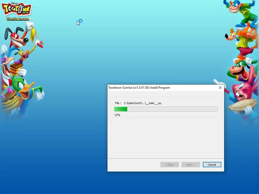Click the green install progress bar
259x194 pixels.
coord(166,109)
